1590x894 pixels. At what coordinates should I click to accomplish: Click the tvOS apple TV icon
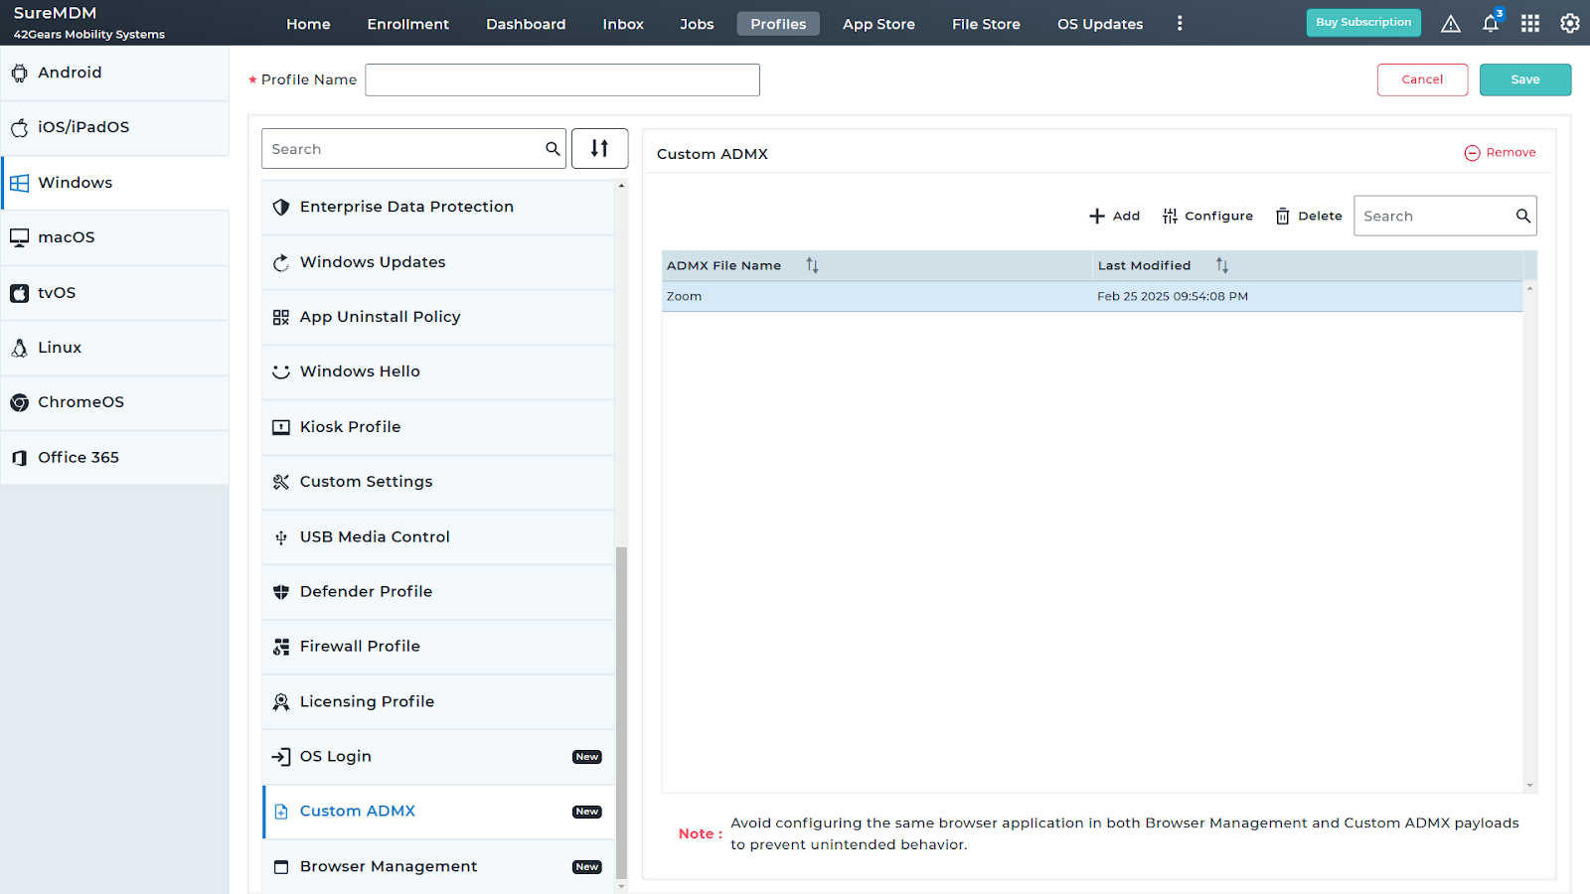click(x=19, y=293)
